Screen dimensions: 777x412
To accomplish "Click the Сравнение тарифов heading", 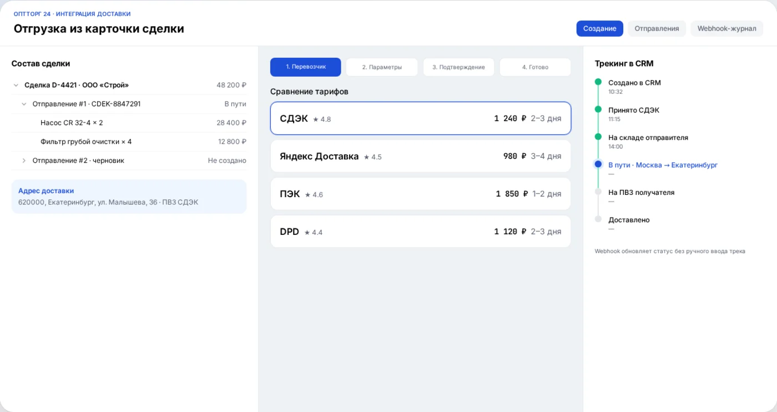I will [x=309, y=92].
